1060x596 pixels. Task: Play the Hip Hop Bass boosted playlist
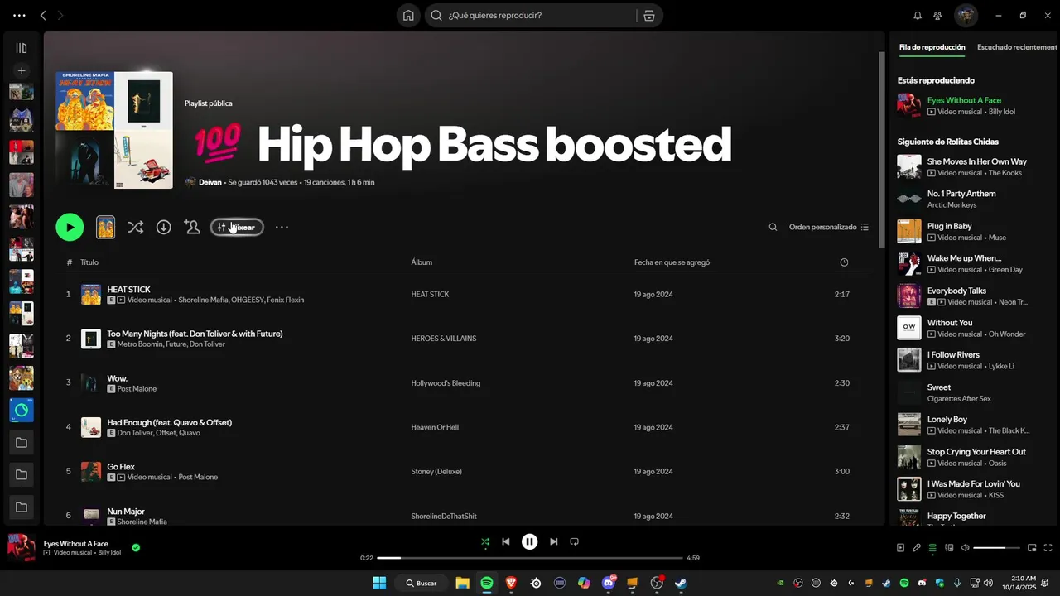70,227
